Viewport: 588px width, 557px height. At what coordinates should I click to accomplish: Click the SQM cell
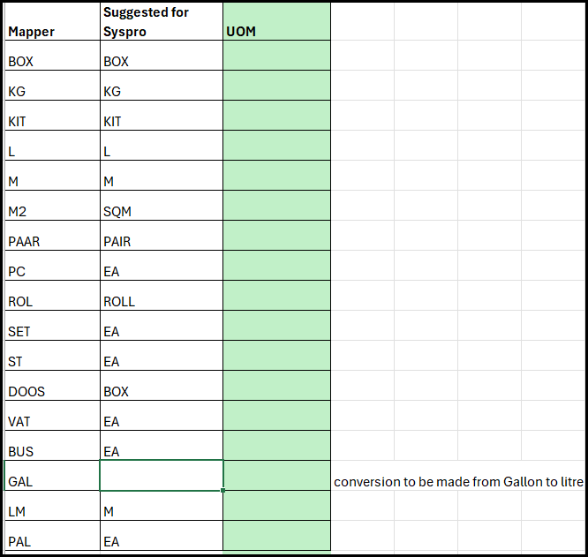(161, 206)
